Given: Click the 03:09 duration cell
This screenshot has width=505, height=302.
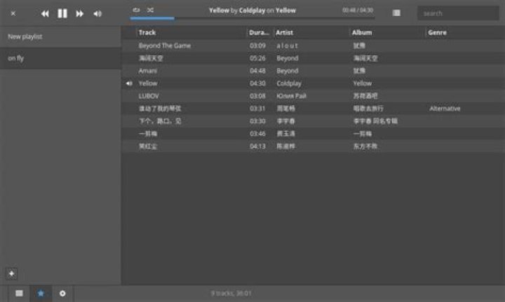Looking at the screenshot, I should (257, 46).
